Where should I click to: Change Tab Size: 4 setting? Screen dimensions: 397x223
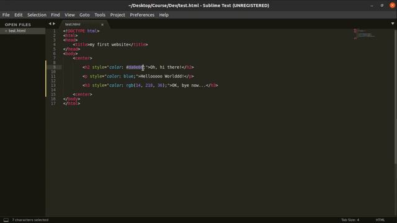(x=350, y=220)
